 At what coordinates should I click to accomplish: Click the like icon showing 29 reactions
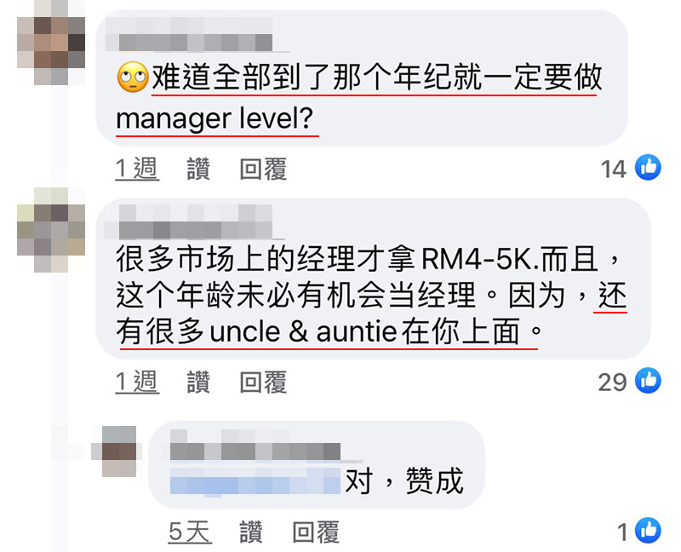tap(648, 380)
